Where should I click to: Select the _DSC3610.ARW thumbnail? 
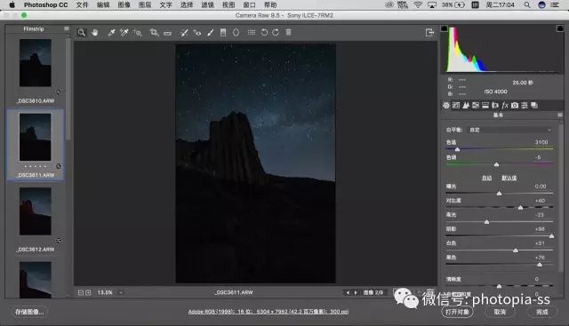[36, 63]
